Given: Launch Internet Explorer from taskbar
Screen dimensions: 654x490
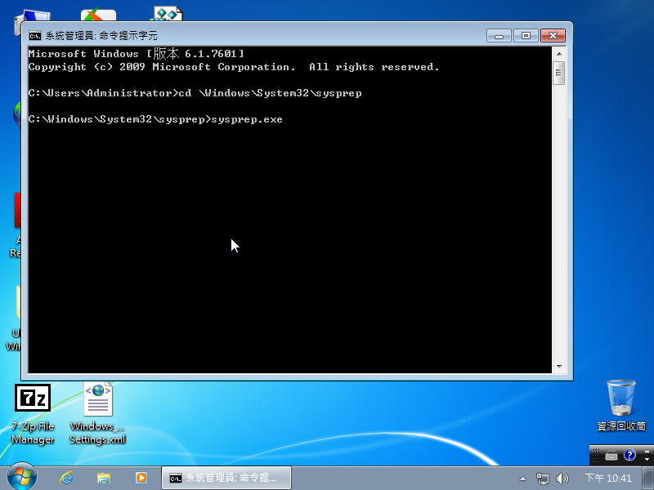Looking at the screenshot, I should point(66,478).
